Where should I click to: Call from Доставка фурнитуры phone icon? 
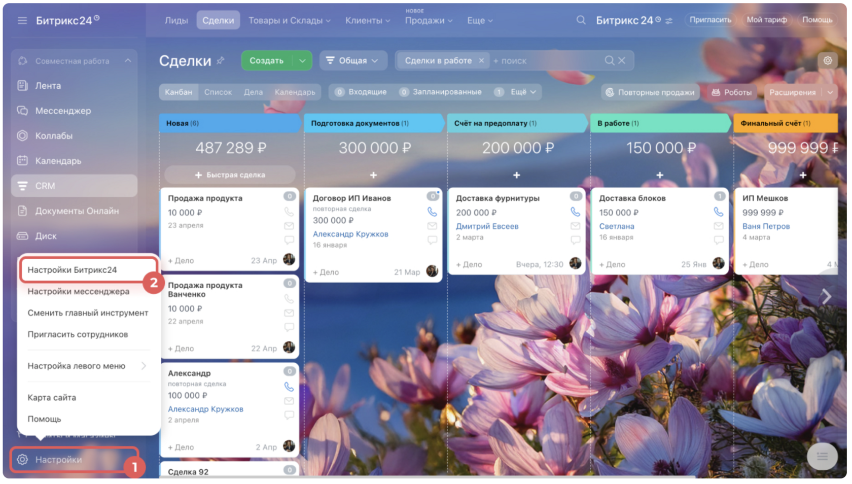(x=575, y=212)
